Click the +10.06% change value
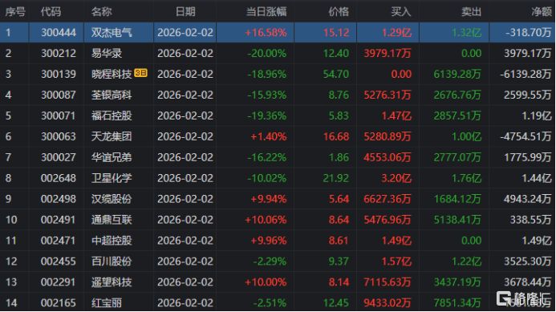 coord(266,220)
